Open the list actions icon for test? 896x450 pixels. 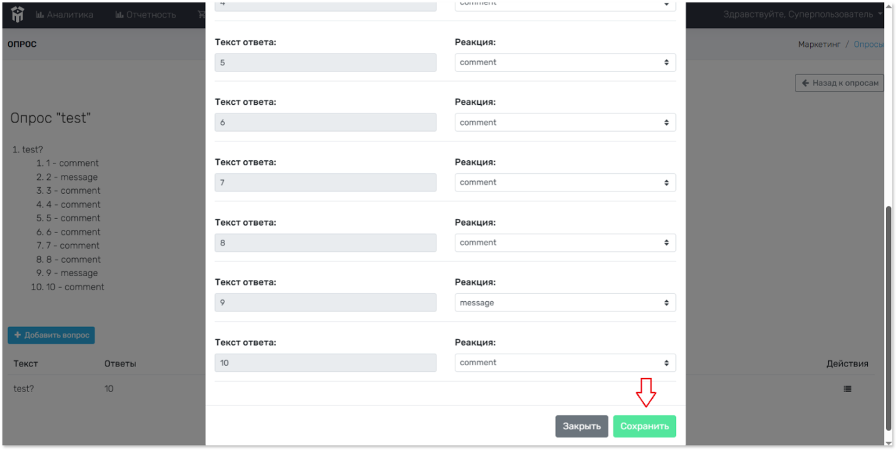click(x=847, y=388)
